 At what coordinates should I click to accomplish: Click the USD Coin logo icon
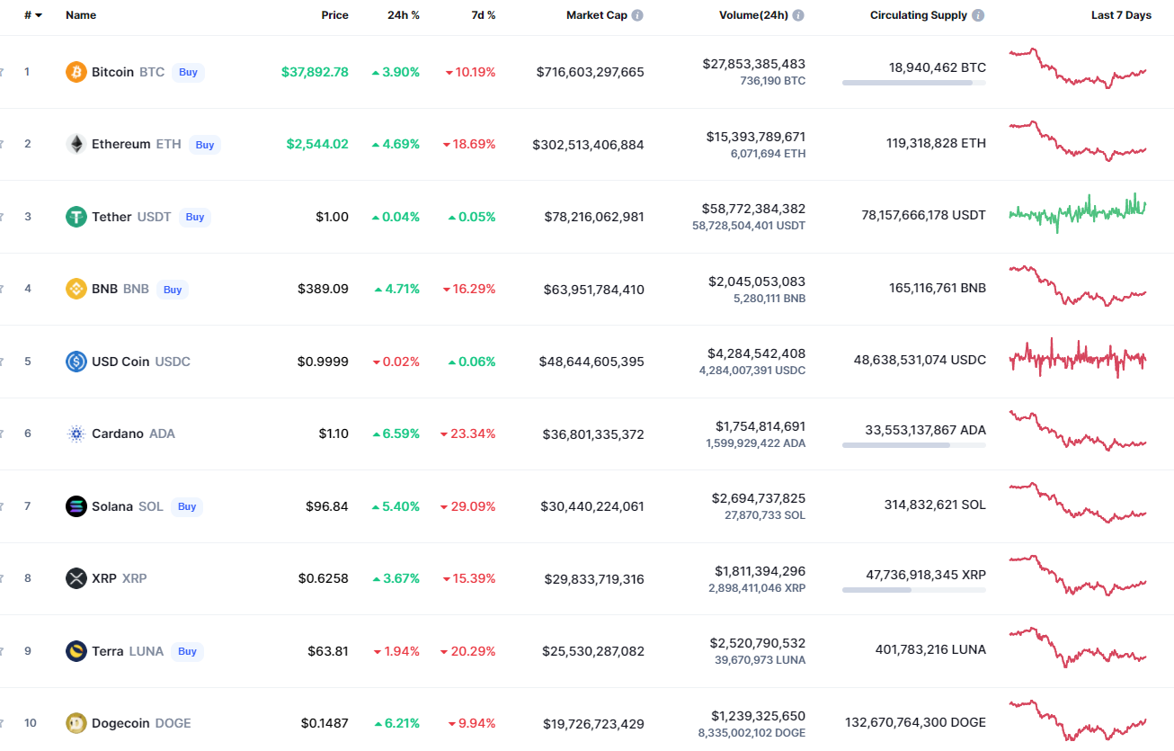pos(76,362)
